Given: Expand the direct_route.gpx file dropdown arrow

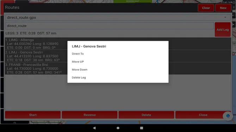Looking at the screenshot, I should pyautogui.click(x=225, y=18).
